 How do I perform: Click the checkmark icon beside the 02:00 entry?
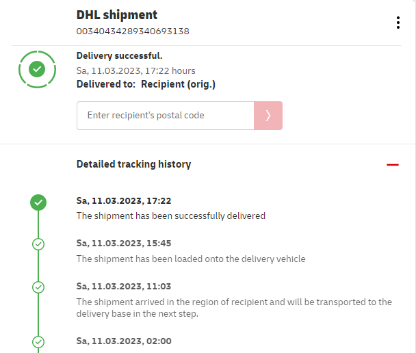38,341
